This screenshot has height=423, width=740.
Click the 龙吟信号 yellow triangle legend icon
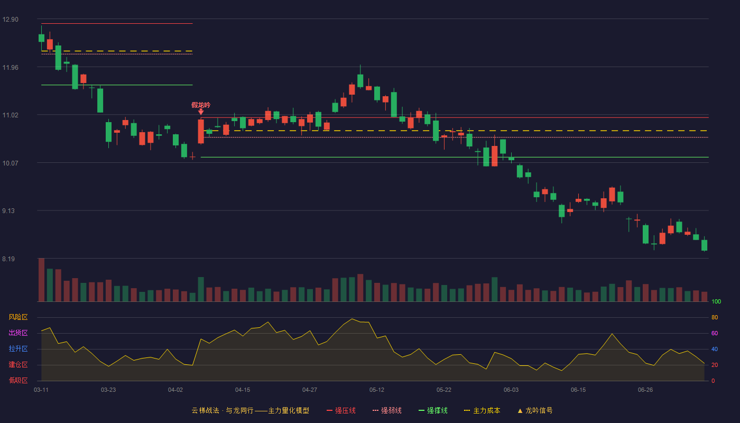(x=520, y=411)
